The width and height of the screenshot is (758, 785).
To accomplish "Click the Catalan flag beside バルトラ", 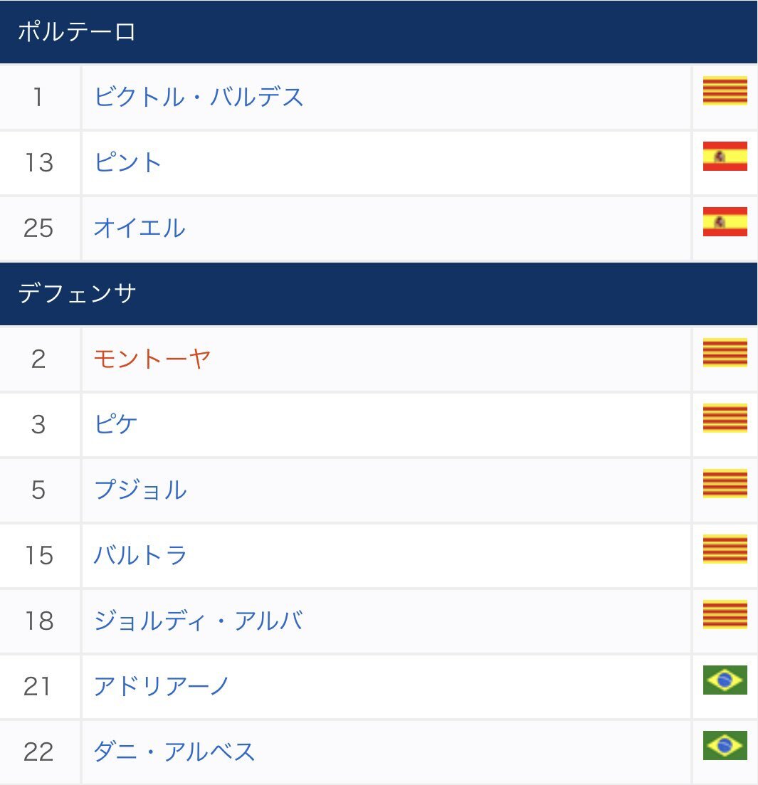I will (725, 549).
